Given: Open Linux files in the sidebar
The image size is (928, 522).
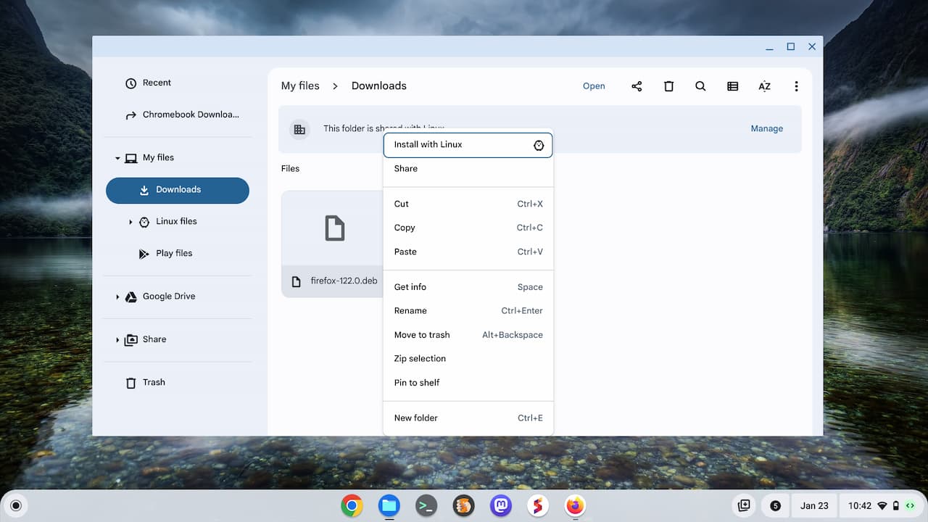Looking at the screenshot, I should pyautogui.click(x=178, y=221).
